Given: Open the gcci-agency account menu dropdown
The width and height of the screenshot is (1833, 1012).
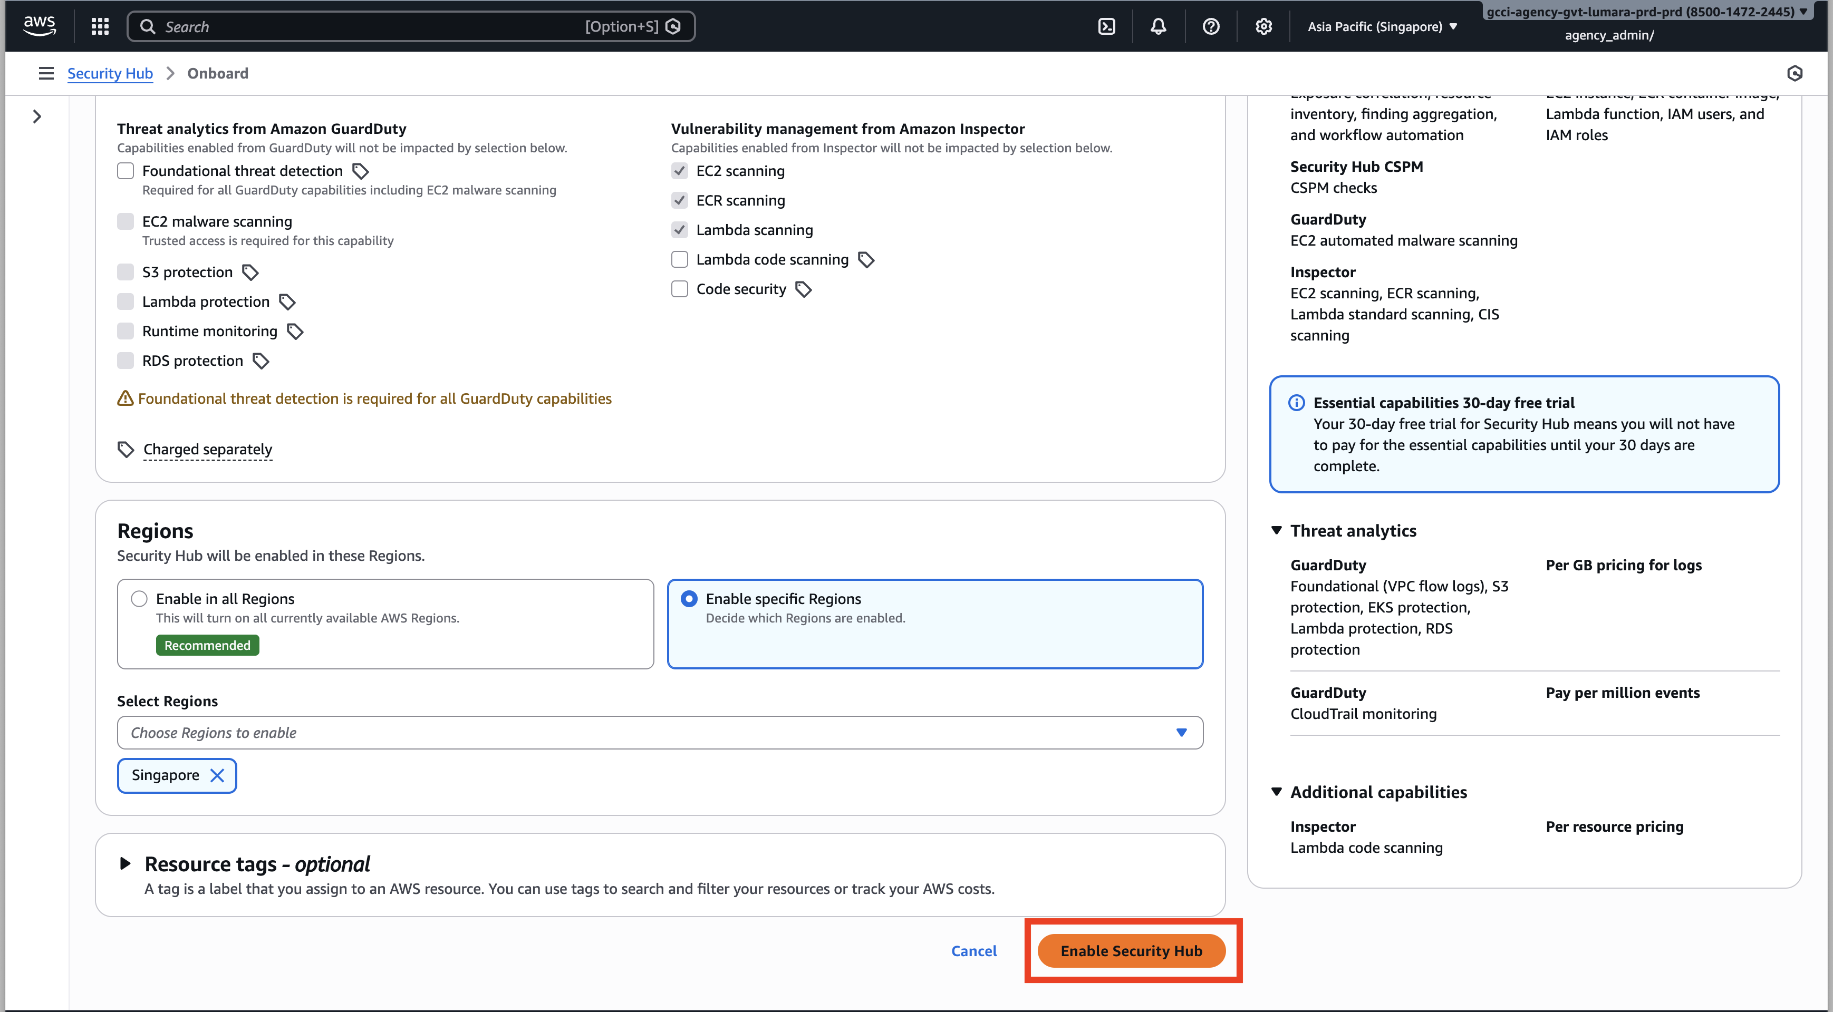Looking at the screenshot, I should coord(1646,12).
